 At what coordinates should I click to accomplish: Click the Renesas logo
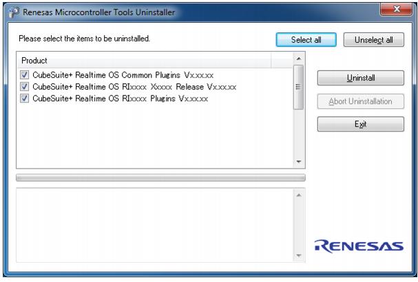pyautogui.click(x=360, y=245)
